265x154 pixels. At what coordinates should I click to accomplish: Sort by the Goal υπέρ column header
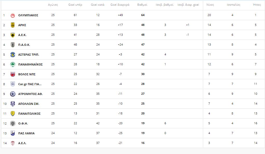tap(75, 5)
